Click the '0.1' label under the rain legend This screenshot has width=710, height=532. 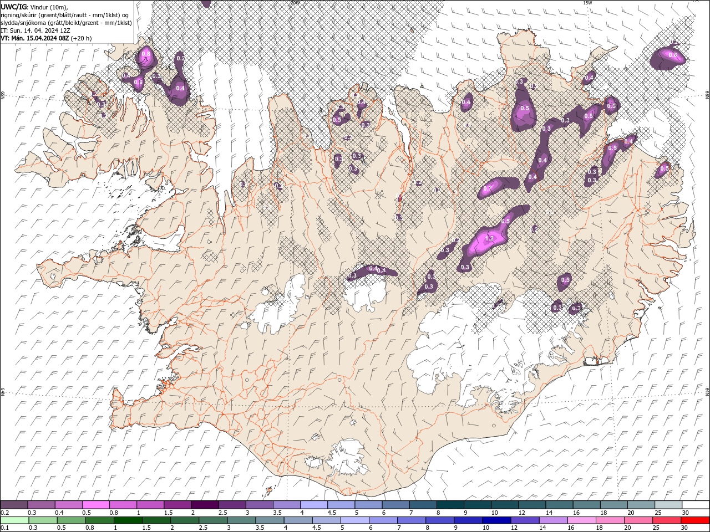coord(4,528)
